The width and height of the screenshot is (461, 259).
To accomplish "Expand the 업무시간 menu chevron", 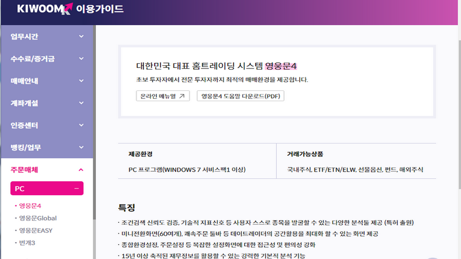I will point(81,36).
